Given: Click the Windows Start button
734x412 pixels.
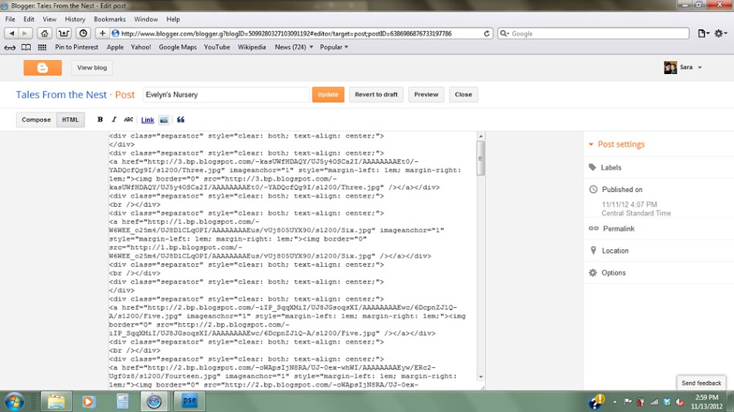Looking at the screenshot, I should coord(14,402).
